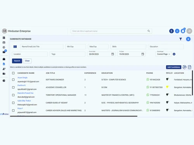This screenshot has width=194, height=145.
Task: Open the From Date calendar picker icon
Action: [x=113, y=54]
